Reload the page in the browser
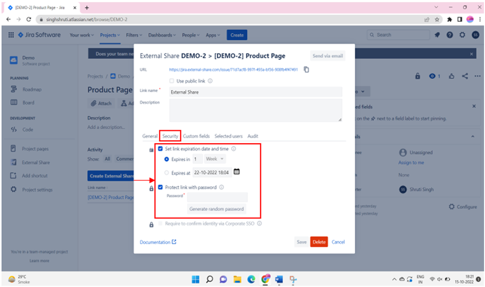The width and height of the screenshot is (485, 287). (x=29, y=19)
